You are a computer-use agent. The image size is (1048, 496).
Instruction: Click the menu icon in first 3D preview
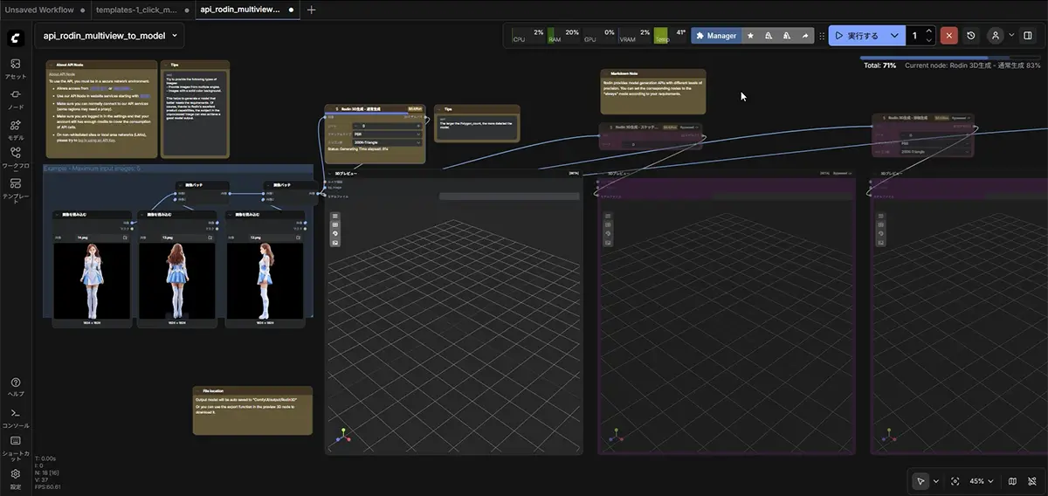pyautogui.click(x=335, y=216)
